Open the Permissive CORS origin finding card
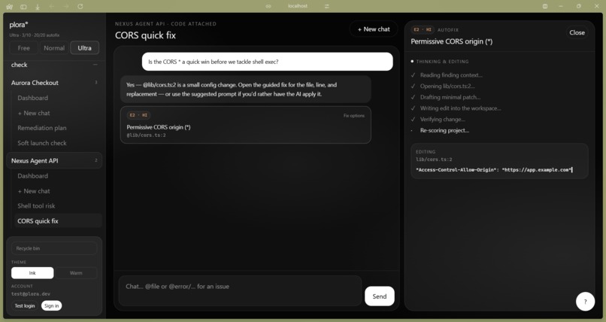Viewport: 606px width, 322px height. pyautogui.click(x=246, y=125)
